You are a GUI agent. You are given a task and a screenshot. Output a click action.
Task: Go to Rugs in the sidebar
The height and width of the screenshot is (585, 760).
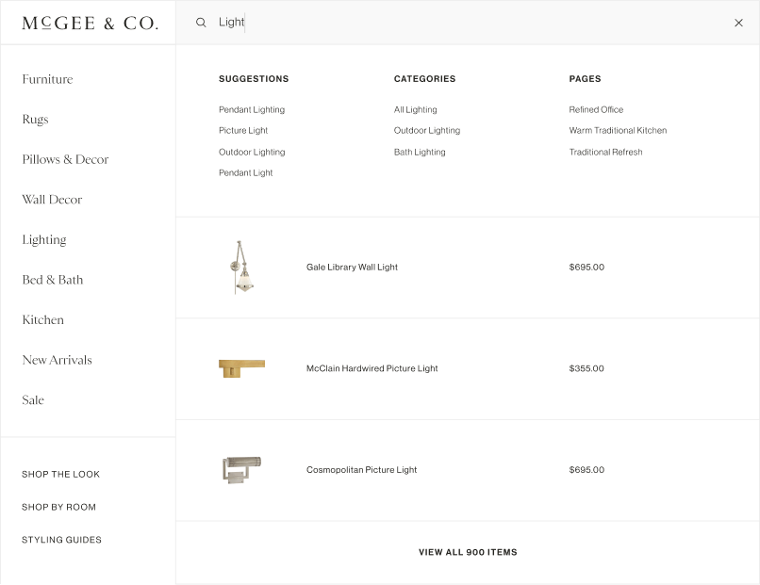[35, 120]
